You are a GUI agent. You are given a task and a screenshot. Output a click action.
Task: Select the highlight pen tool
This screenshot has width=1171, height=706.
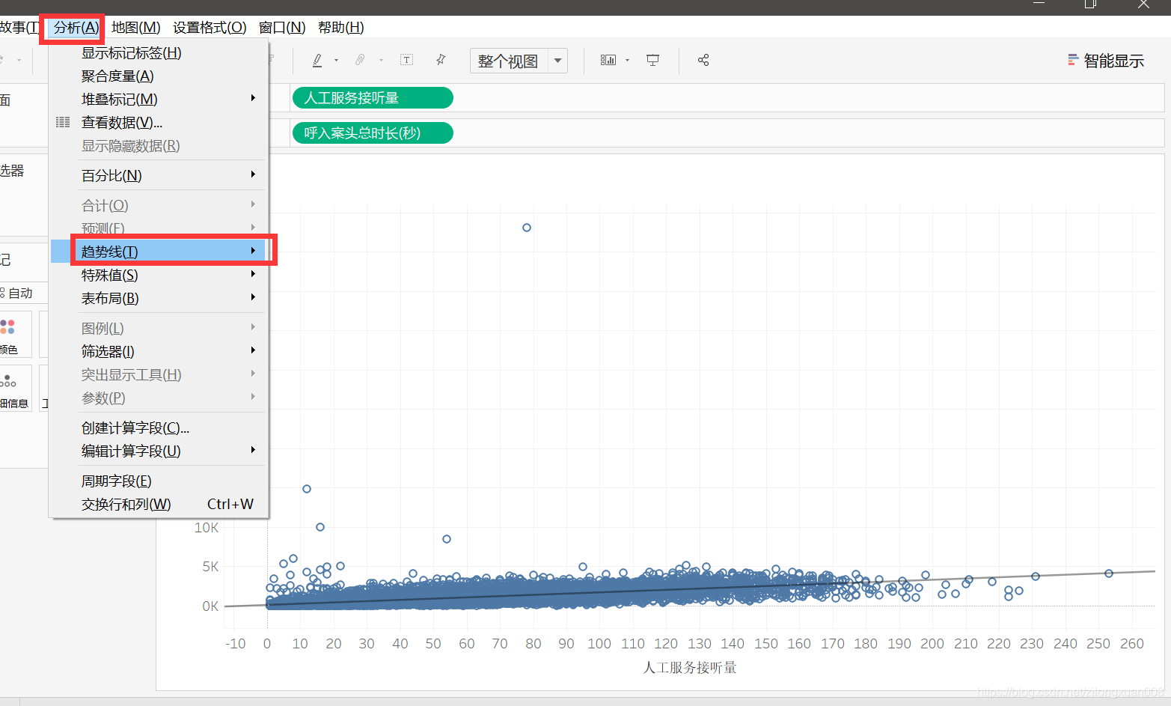pos(317,60)
